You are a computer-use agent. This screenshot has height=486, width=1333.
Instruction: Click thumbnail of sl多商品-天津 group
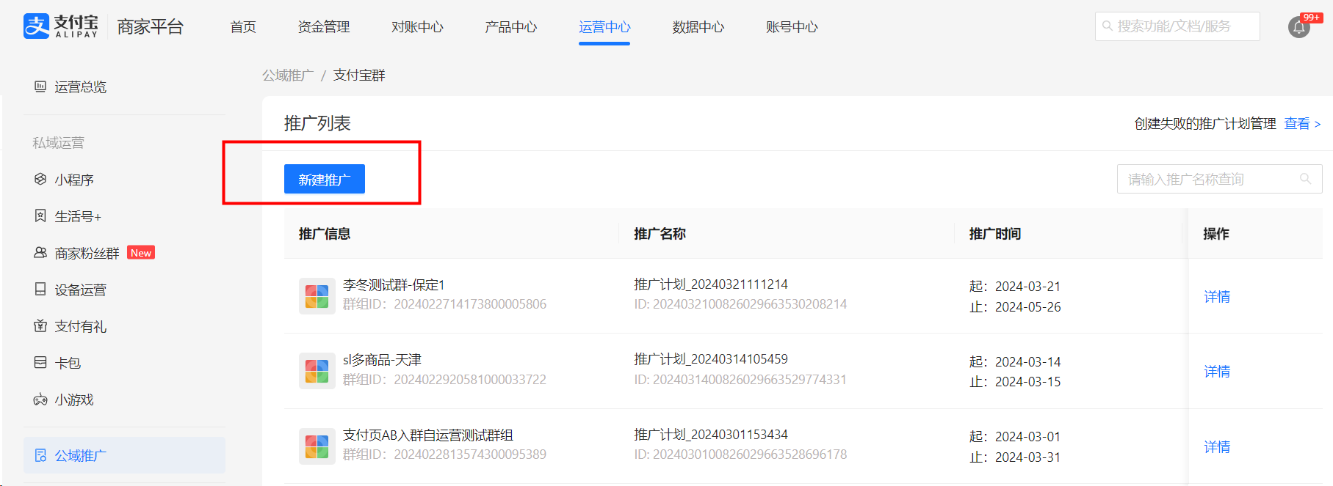pos(317,371)
